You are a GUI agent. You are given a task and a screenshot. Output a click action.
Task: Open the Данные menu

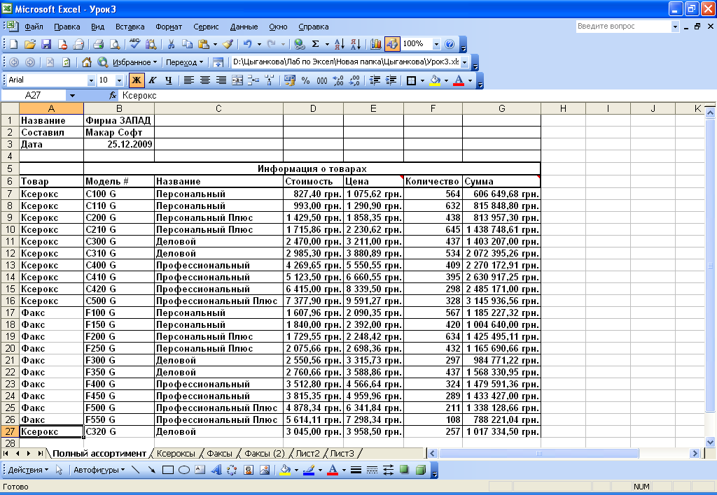[x=244, y=27]
